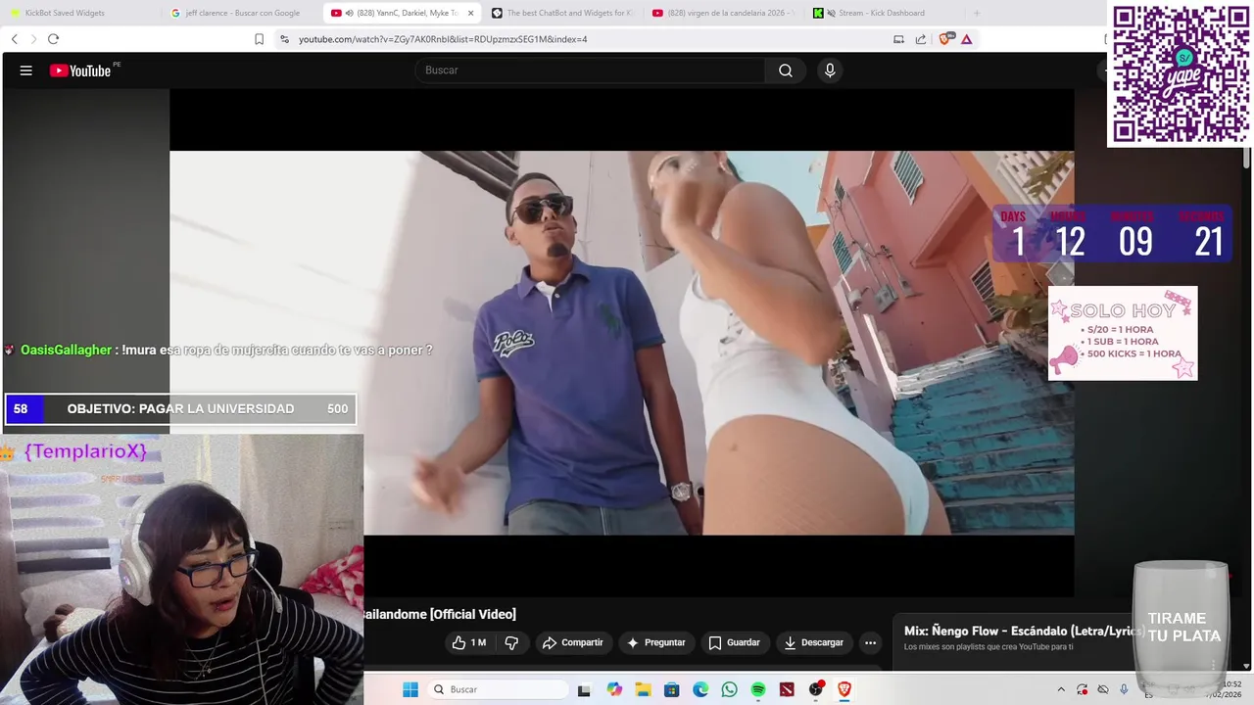This screenshot has height=705, width=1254.
Task: Launch Copilot from the taskbar
Action: pos(614,689)
